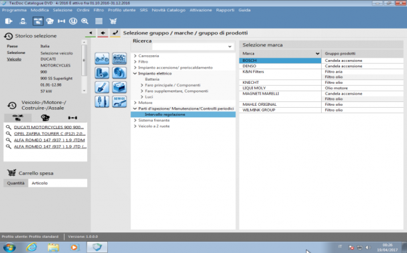Expand the Filtro tree node

[x=135, y=62]
